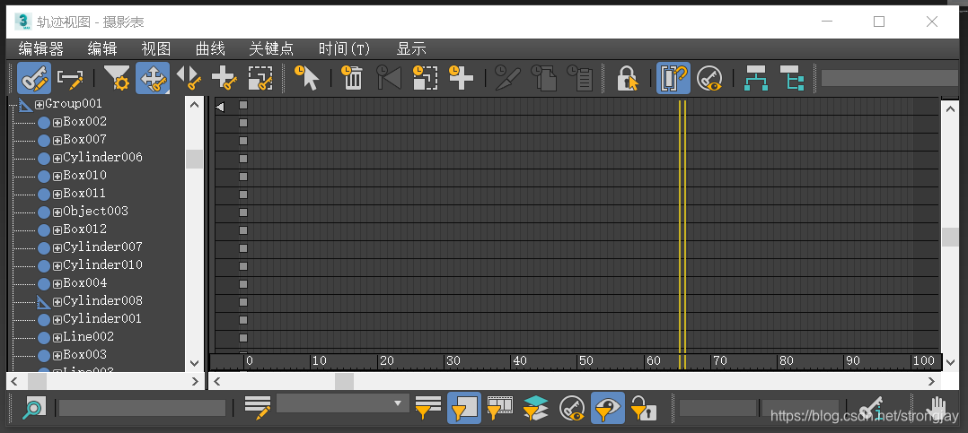Toggle Modify Subtree button
Screen dimensions: 968x433
tap(756, 78)
